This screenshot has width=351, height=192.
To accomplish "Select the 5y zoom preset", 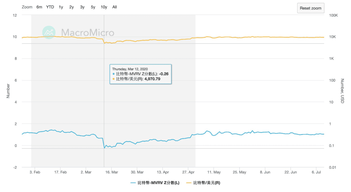I will 93,7.
